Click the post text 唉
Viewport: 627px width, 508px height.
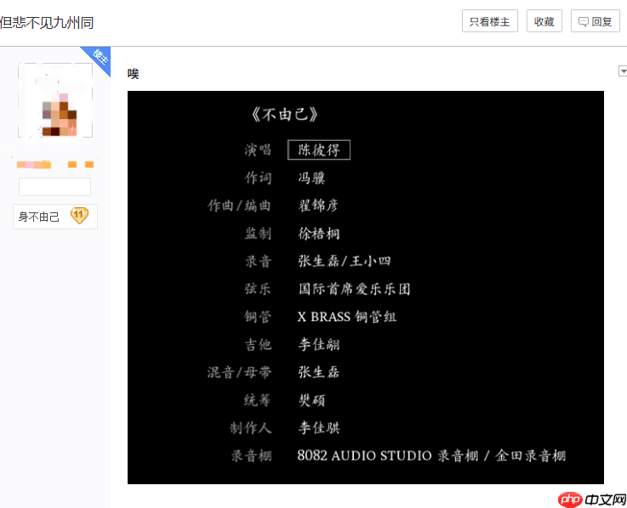click(x=133, y=74)
